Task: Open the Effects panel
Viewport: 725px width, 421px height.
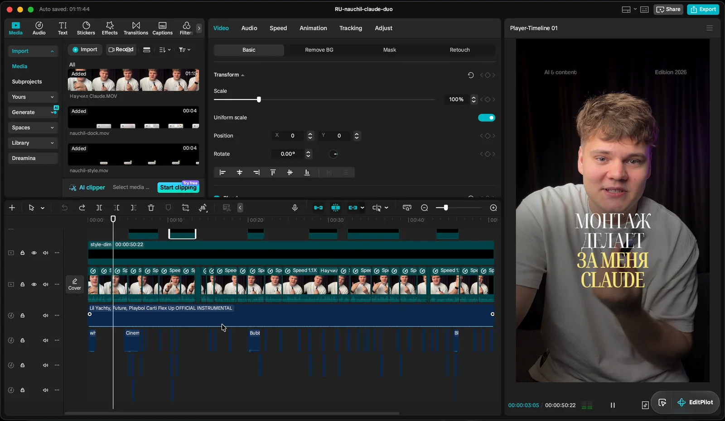Action: [x=110, y=28]
